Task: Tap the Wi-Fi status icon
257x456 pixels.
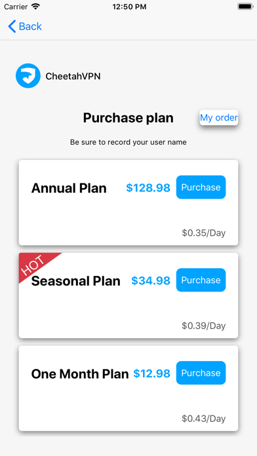Action: click(36, 7)
